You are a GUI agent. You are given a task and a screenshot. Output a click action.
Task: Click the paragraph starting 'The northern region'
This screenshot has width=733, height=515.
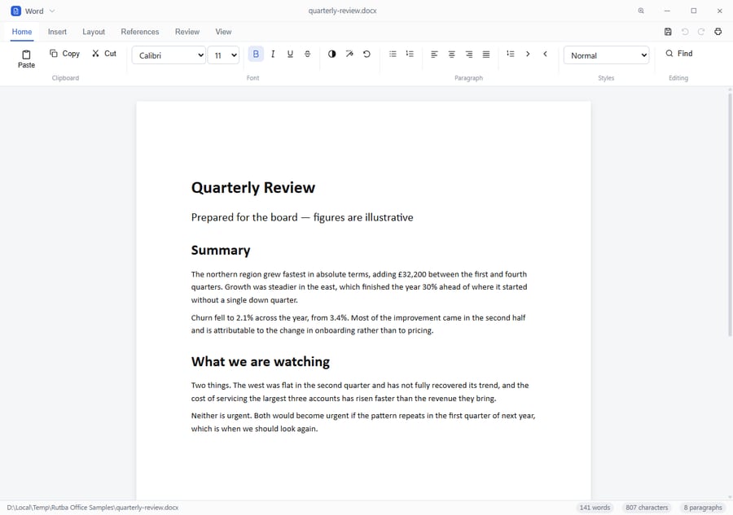[x=359, y=287]
